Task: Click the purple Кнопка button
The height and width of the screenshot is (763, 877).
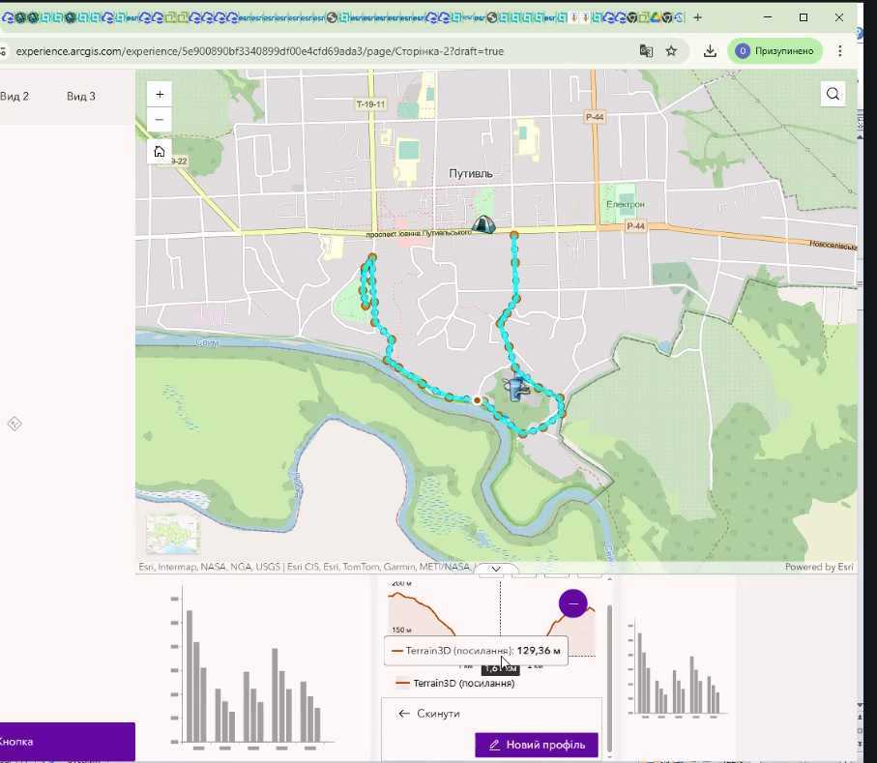Action: (x=58, y=742)
